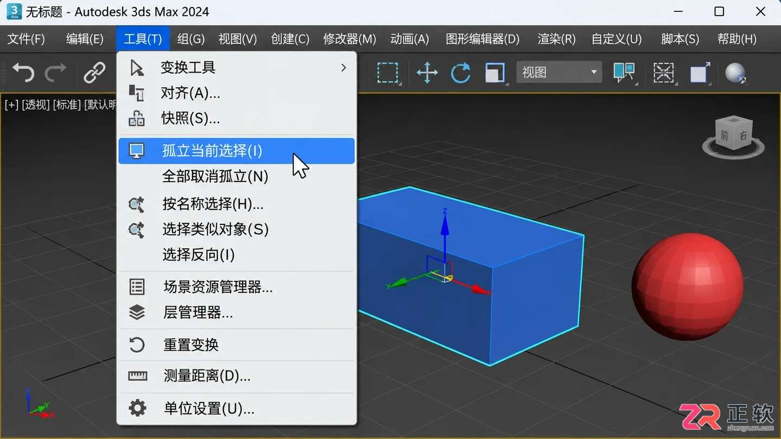The height and width of the screenshot is (439, 781).
Task: Open the 编辑(E) menu
Action: (85, 39)
